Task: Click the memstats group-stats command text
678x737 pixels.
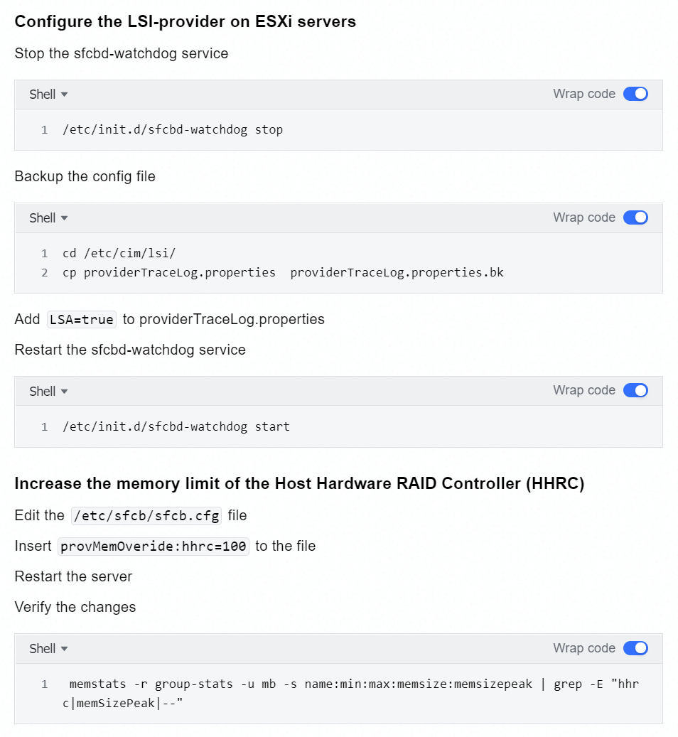Action: coord(351,693)
